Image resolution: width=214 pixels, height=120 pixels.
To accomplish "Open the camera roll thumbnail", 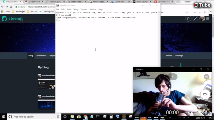I will [206, 112].
